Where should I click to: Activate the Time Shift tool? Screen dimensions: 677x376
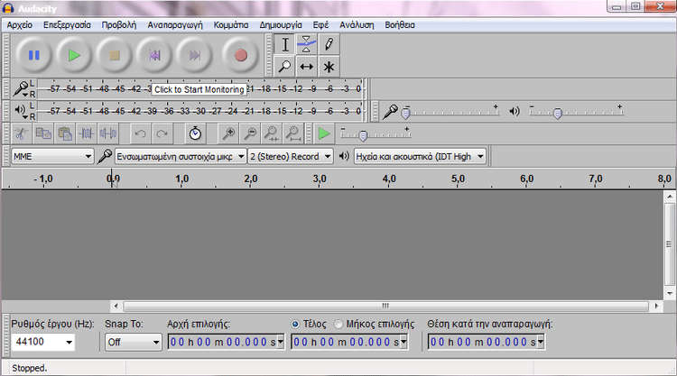[x=306, y=67]
